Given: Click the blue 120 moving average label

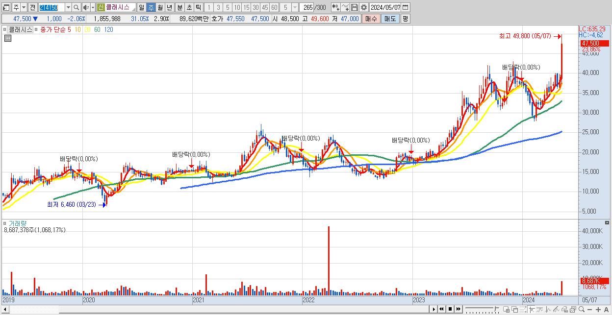Looking at the screenshot, I should [x=109, y=29].
